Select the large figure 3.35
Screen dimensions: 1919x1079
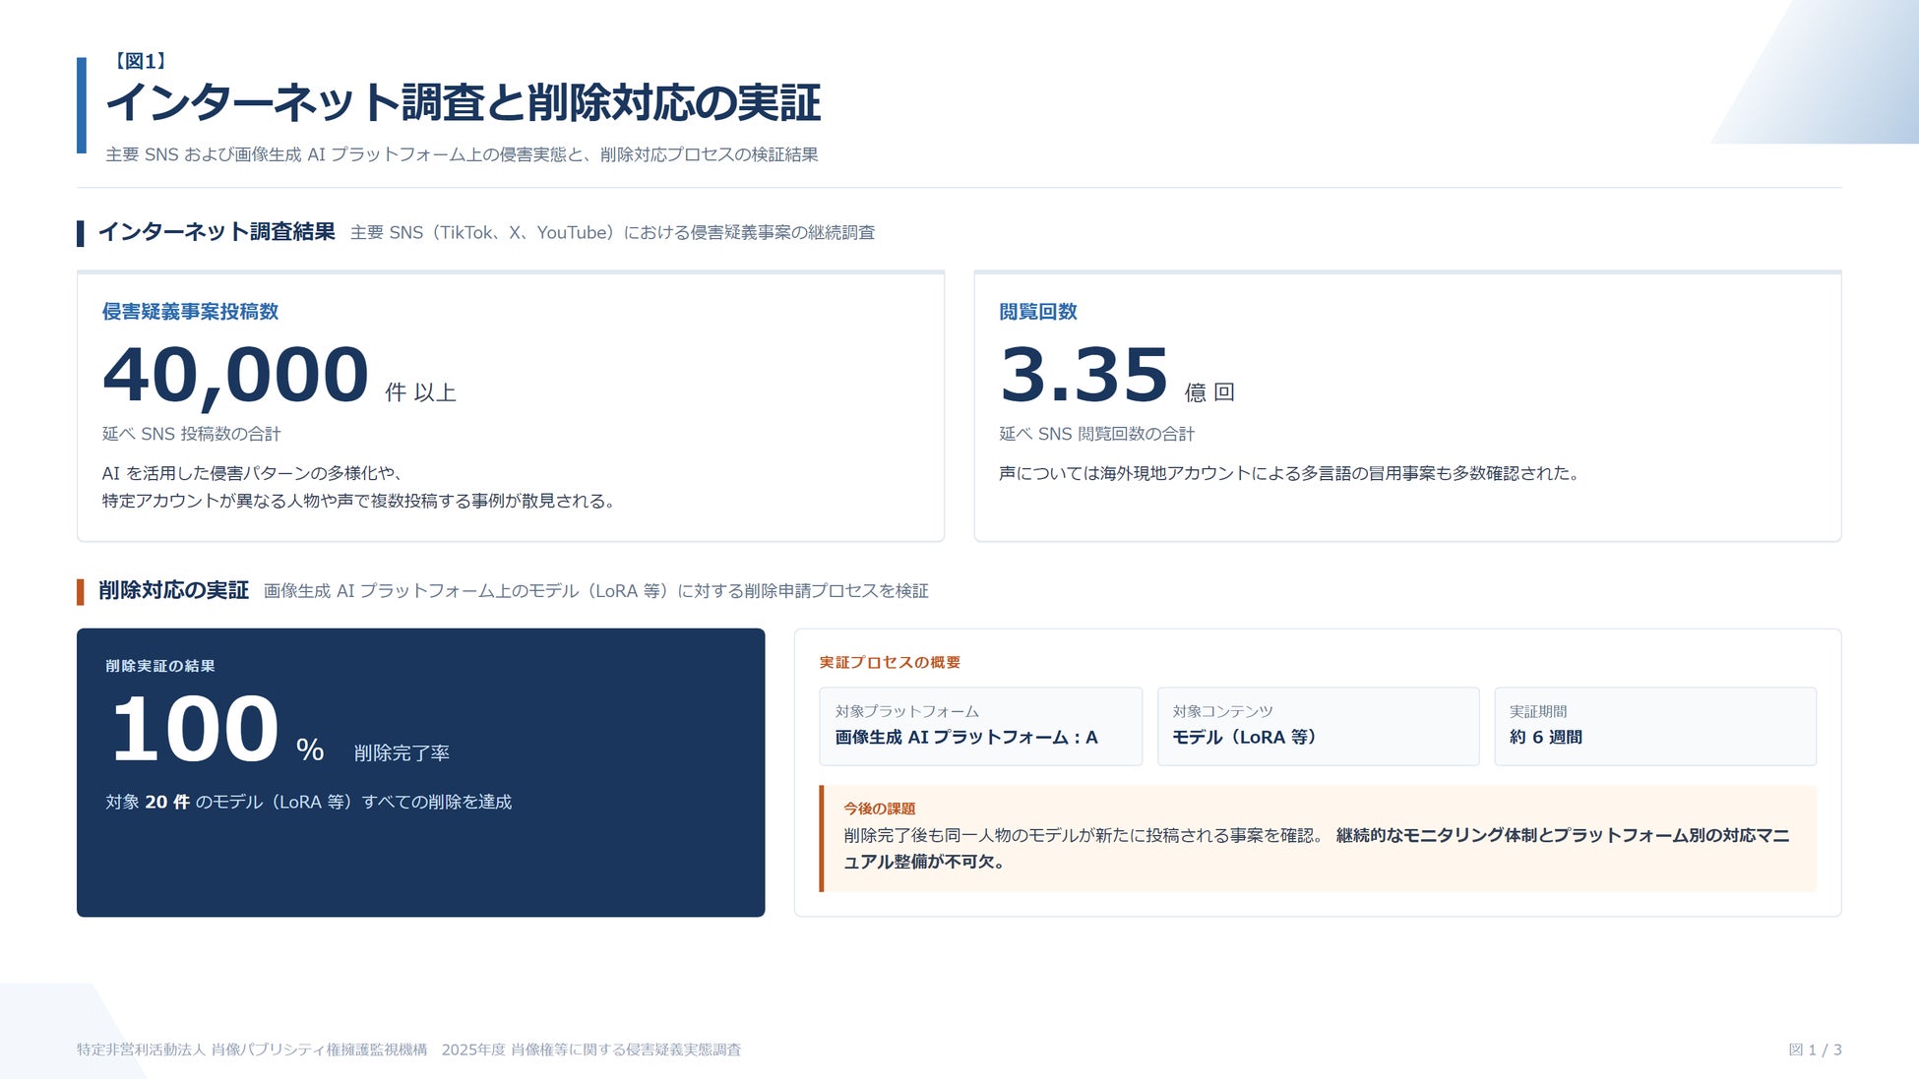click(x=1084, y=374)
